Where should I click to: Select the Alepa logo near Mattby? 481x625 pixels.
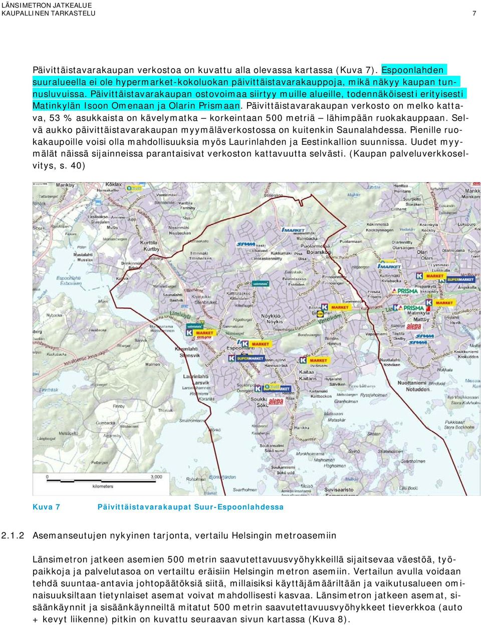coord(413,327)
